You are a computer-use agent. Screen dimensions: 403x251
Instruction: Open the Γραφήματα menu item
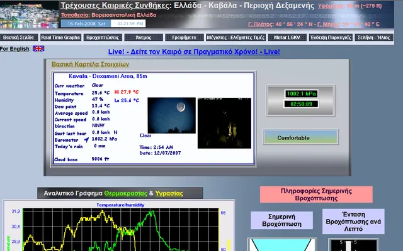[x=184, y=38]
